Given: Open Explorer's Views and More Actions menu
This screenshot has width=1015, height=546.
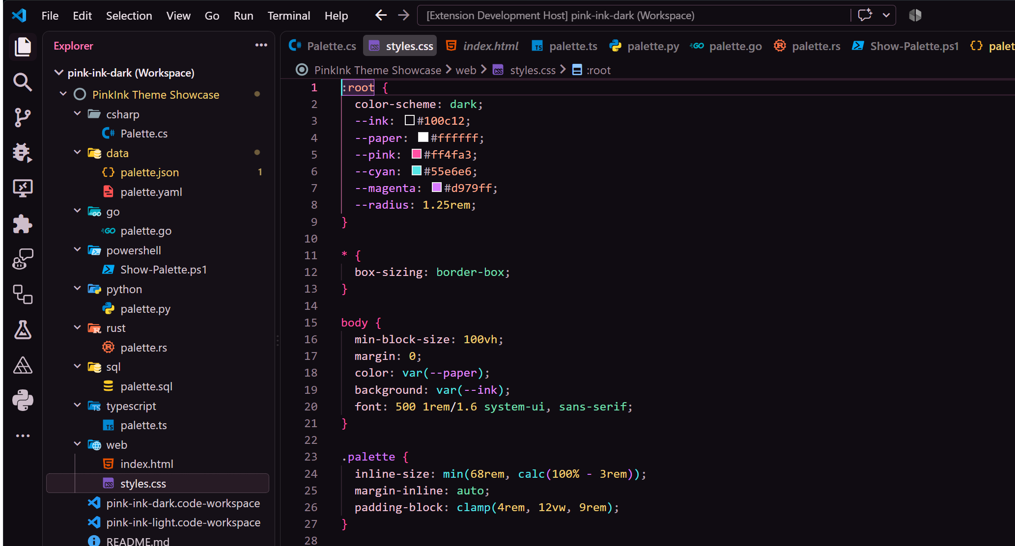Looking at the screenshot, I should click(261, 45).
